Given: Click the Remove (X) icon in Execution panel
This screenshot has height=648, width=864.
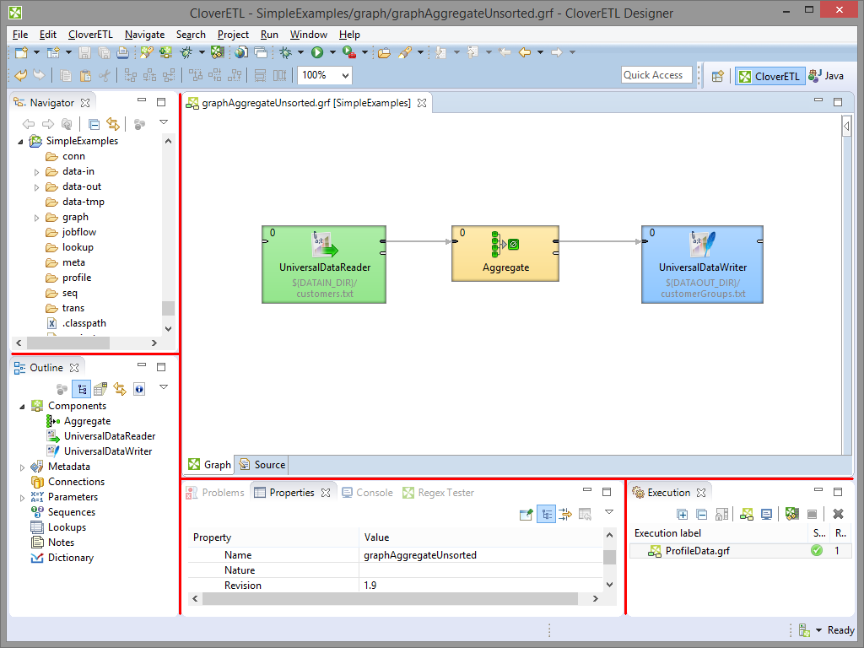Looking at the screenshot, I should (x=838, y=514).
